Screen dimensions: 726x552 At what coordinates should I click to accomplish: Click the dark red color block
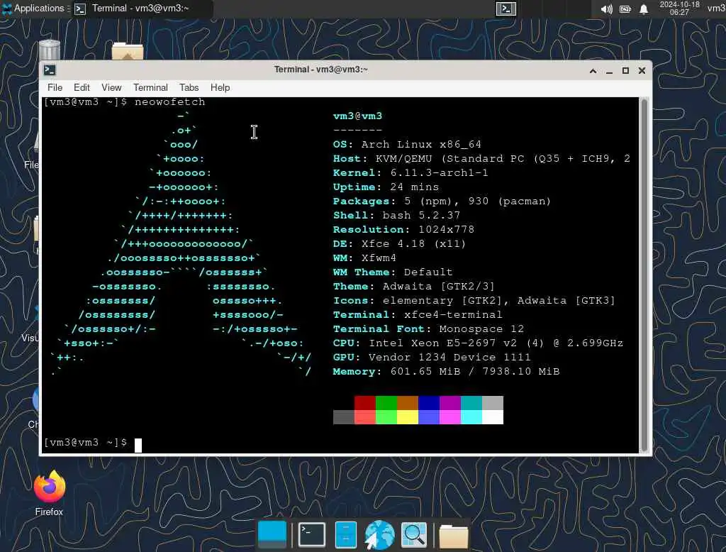(365, 403)
